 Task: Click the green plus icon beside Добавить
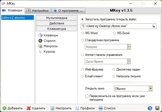click(4, 108)
